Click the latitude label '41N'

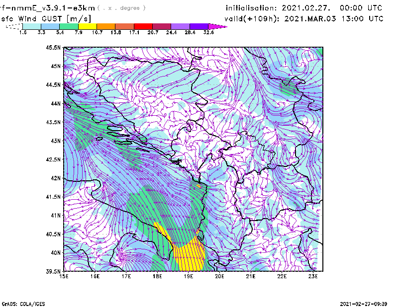[x=56, y=216]
